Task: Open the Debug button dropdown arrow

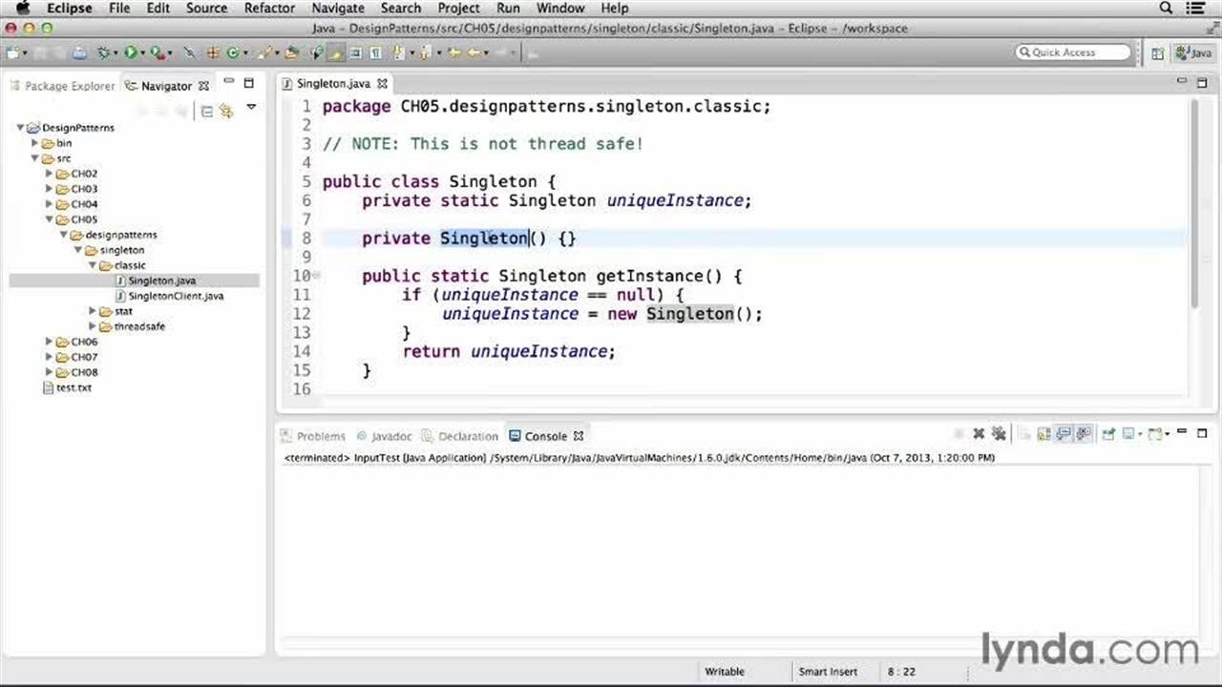Action: [116, 54]
